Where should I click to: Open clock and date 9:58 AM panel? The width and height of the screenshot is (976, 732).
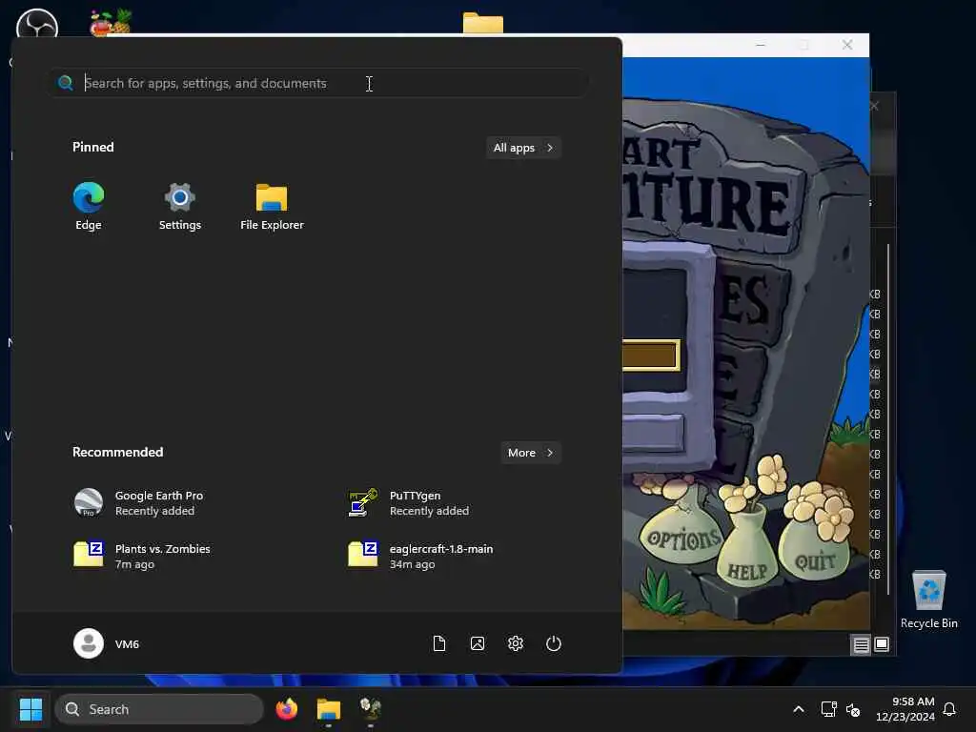pos(905,709)
